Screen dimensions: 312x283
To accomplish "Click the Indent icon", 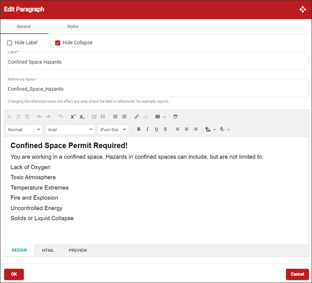I will [x=115, y=117].
